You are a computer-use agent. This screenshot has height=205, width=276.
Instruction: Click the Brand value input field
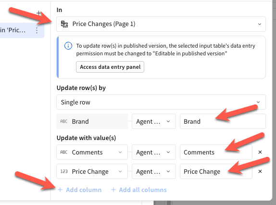pos(223,121)
